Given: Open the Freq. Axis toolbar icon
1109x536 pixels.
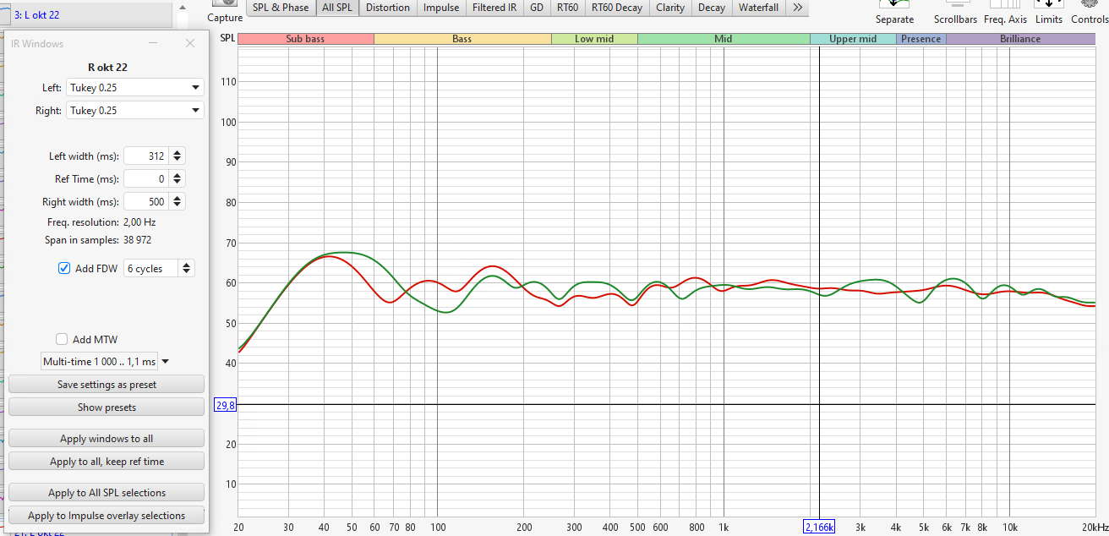Looking at the screenshot, I should tap(1005, 4).
